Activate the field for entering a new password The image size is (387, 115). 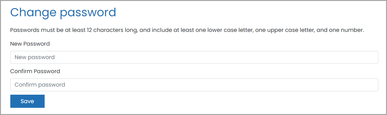pos(194,57)
